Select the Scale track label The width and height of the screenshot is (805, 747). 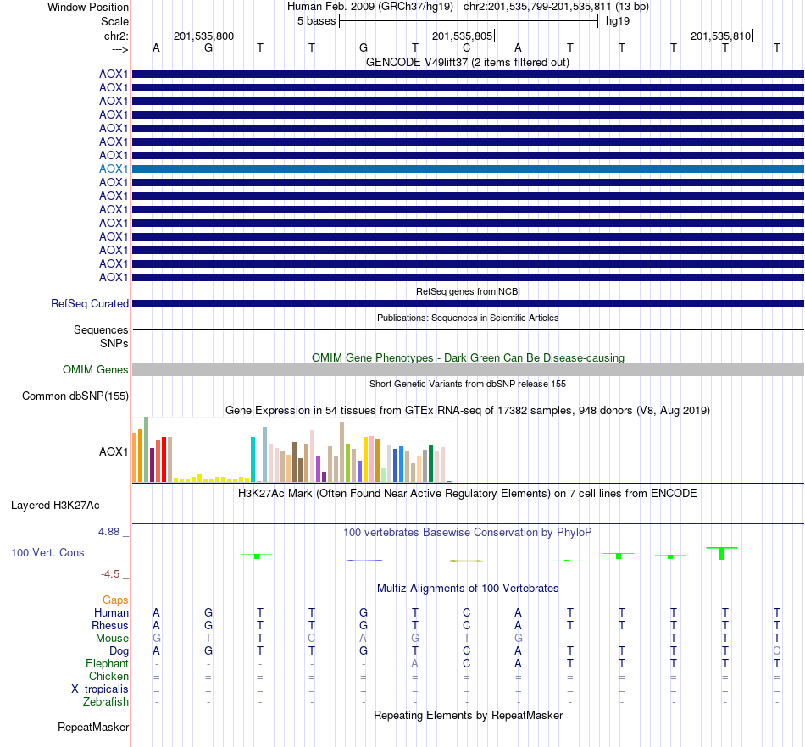(114, 21)
